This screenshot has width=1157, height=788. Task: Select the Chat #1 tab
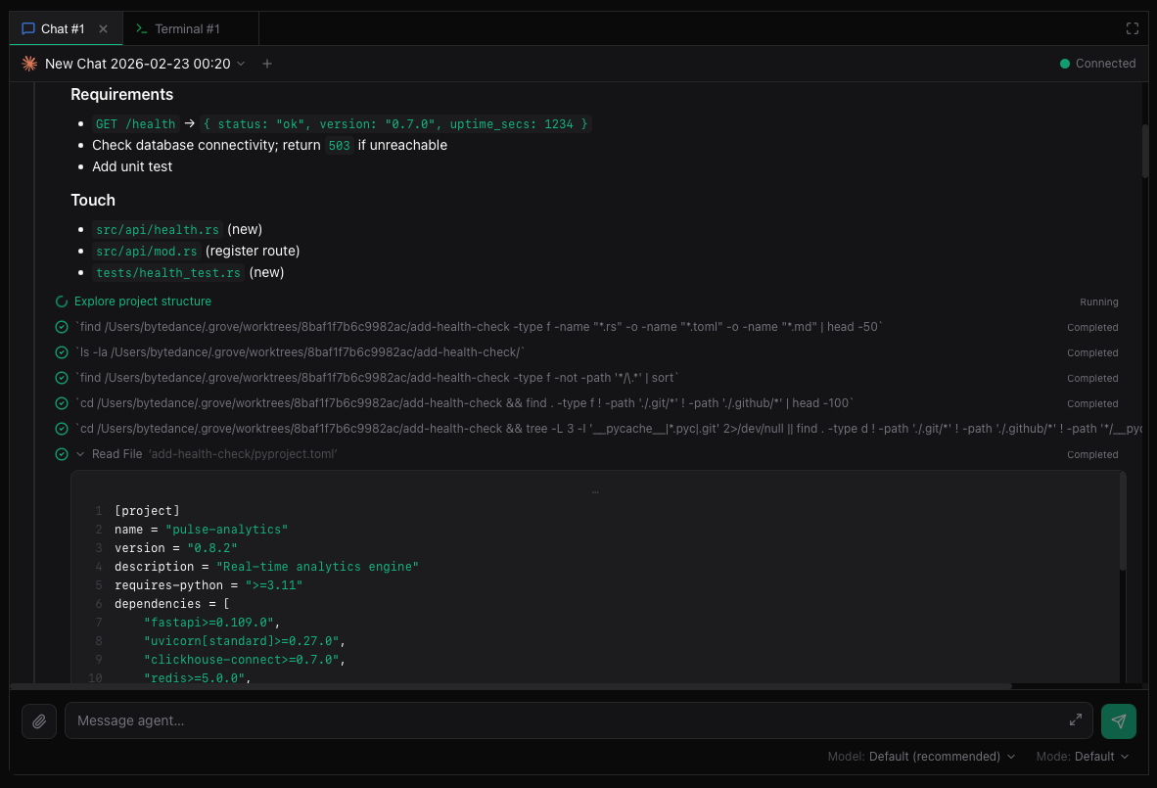pyautogui.click(x=62, y=29)
